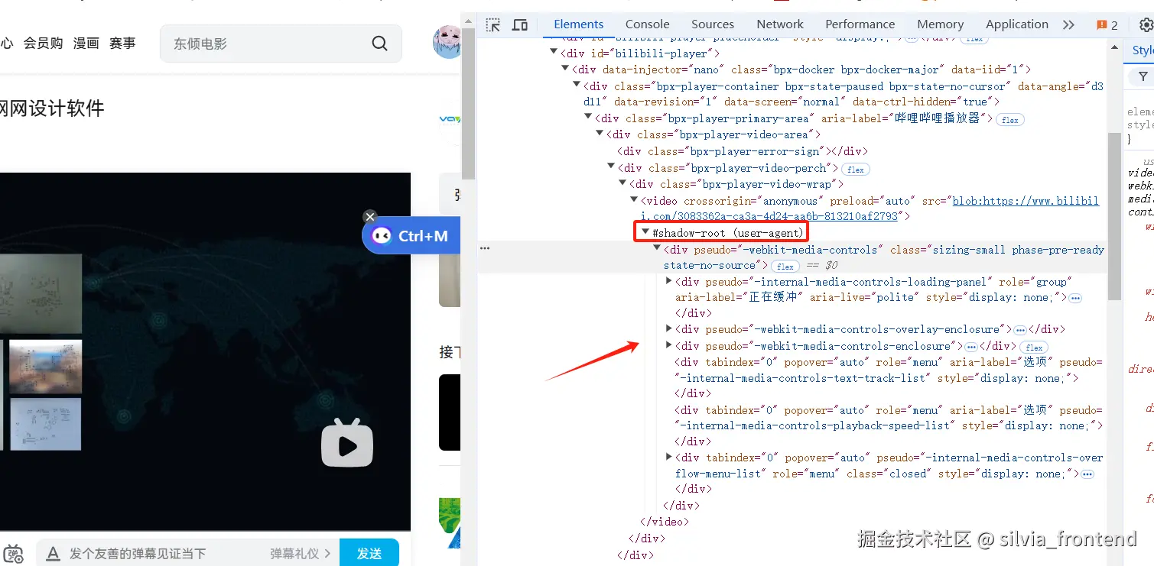Toggle flex badge on -webkit-media-controls node

[785, 266]
